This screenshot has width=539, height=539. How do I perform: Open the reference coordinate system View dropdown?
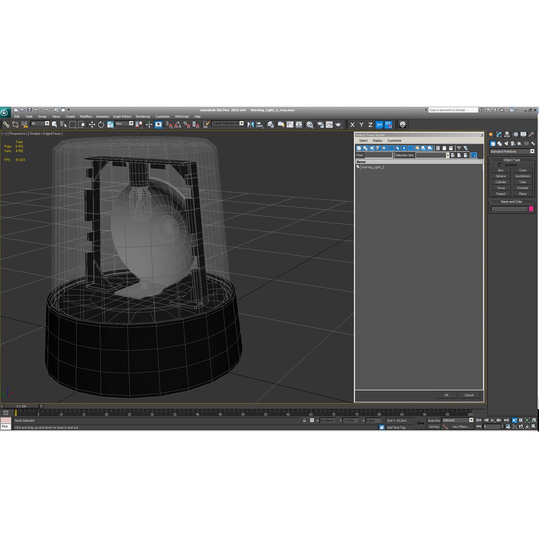point(124,124)
